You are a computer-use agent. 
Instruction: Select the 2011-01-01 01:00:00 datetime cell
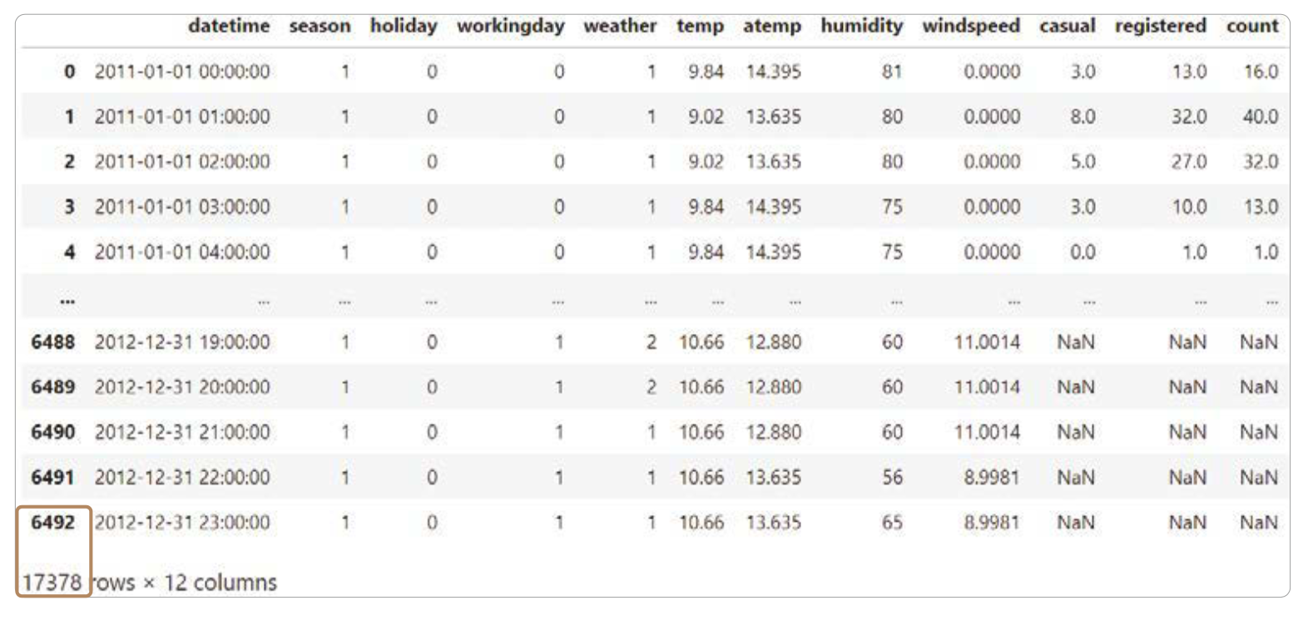[x=181, y=117]
